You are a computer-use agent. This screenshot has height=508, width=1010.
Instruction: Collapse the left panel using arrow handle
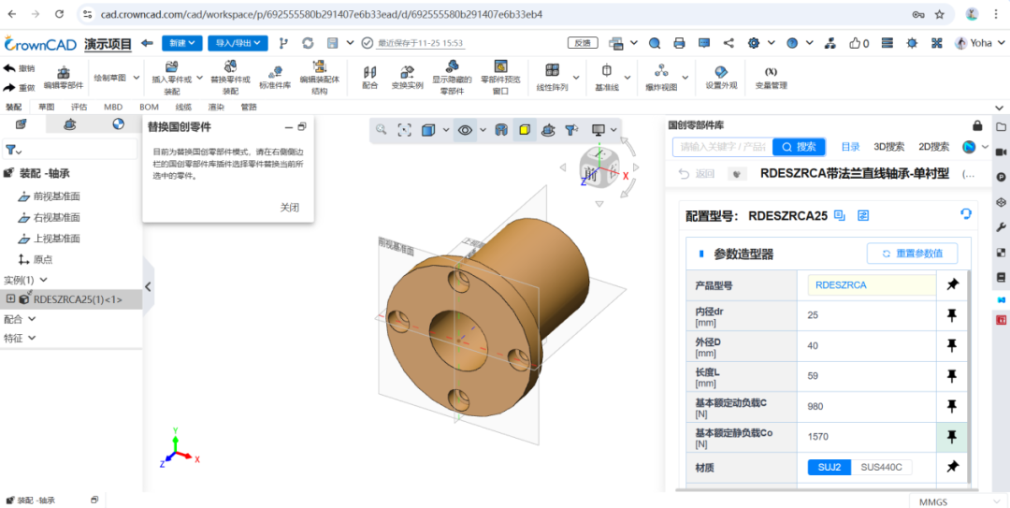[x=148, y=287]
